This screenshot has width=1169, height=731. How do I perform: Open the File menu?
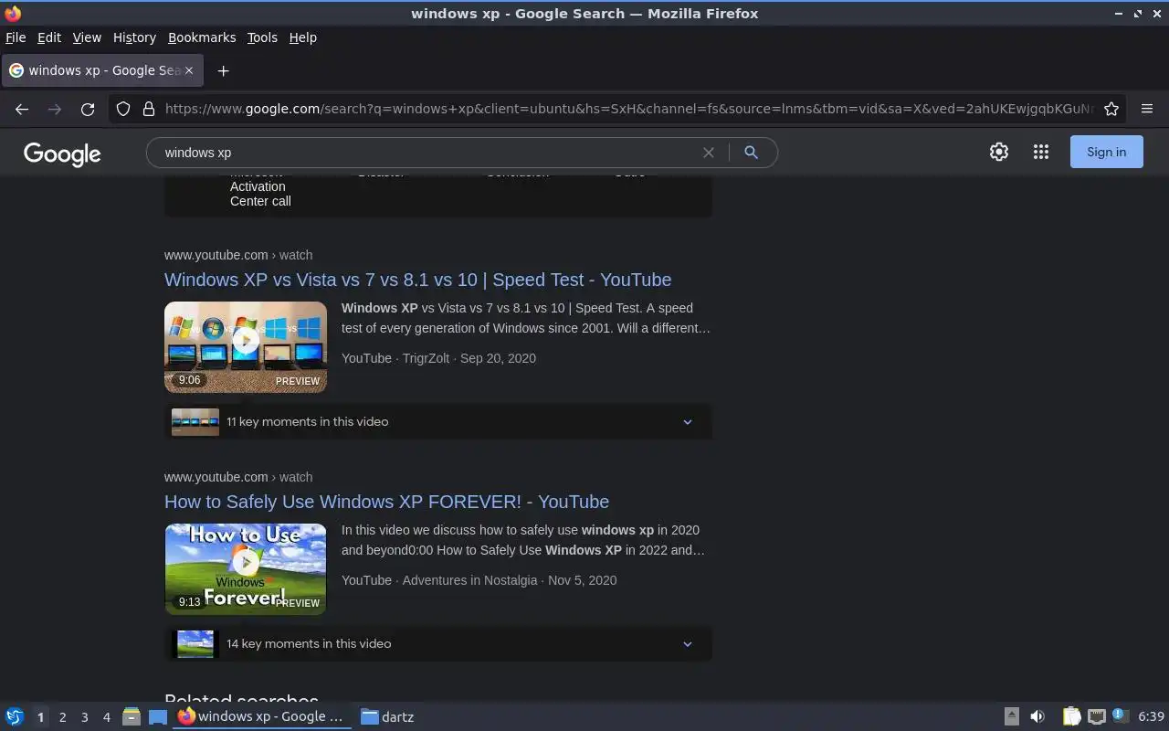coord(16,37)
